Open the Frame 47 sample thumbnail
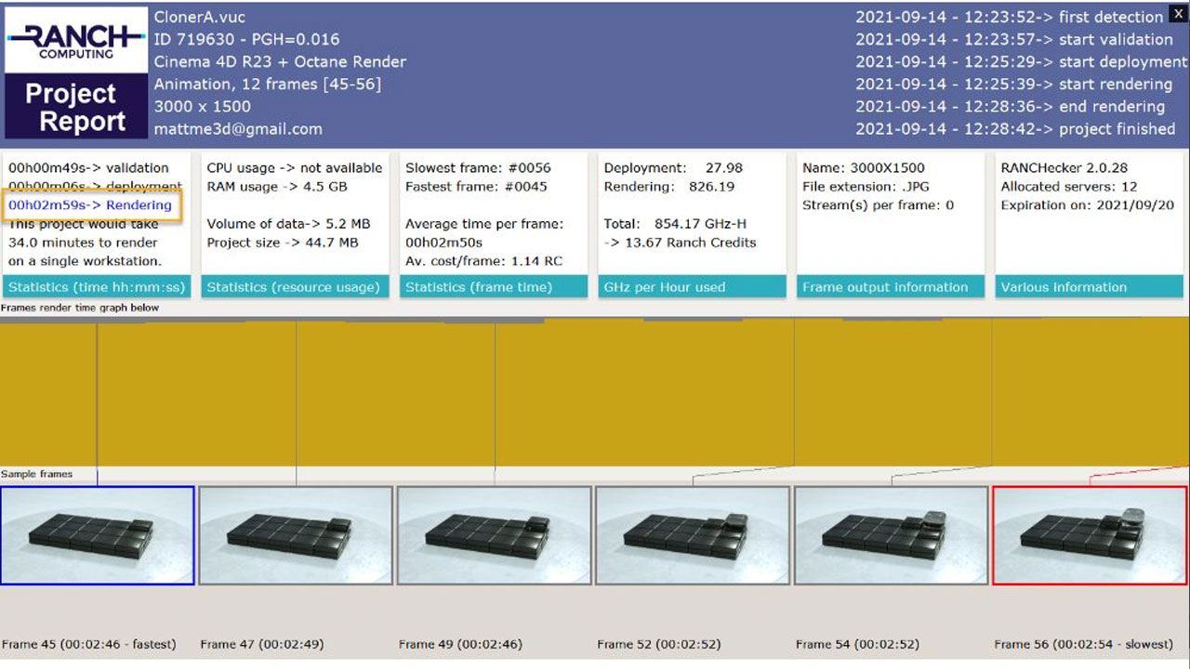 click(x=296, y=535)
